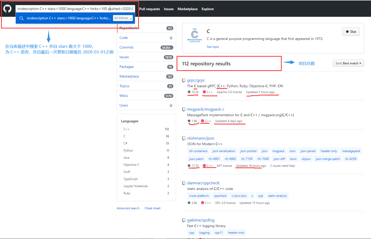Click repo icon beside danmar/cppcheck
Image resolution: width=371 pixels, height=239 pixels.
[184, 183]
